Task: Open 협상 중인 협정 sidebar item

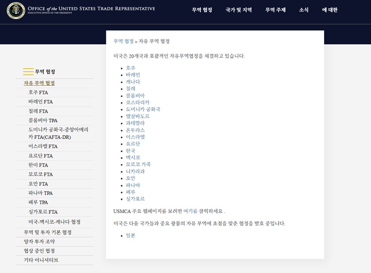Action: coord(39,251)
